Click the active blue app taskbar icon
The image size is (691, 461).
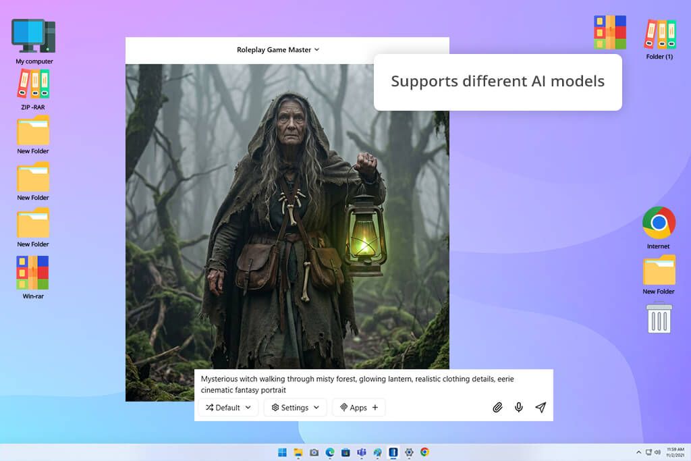tap(393, 452)
